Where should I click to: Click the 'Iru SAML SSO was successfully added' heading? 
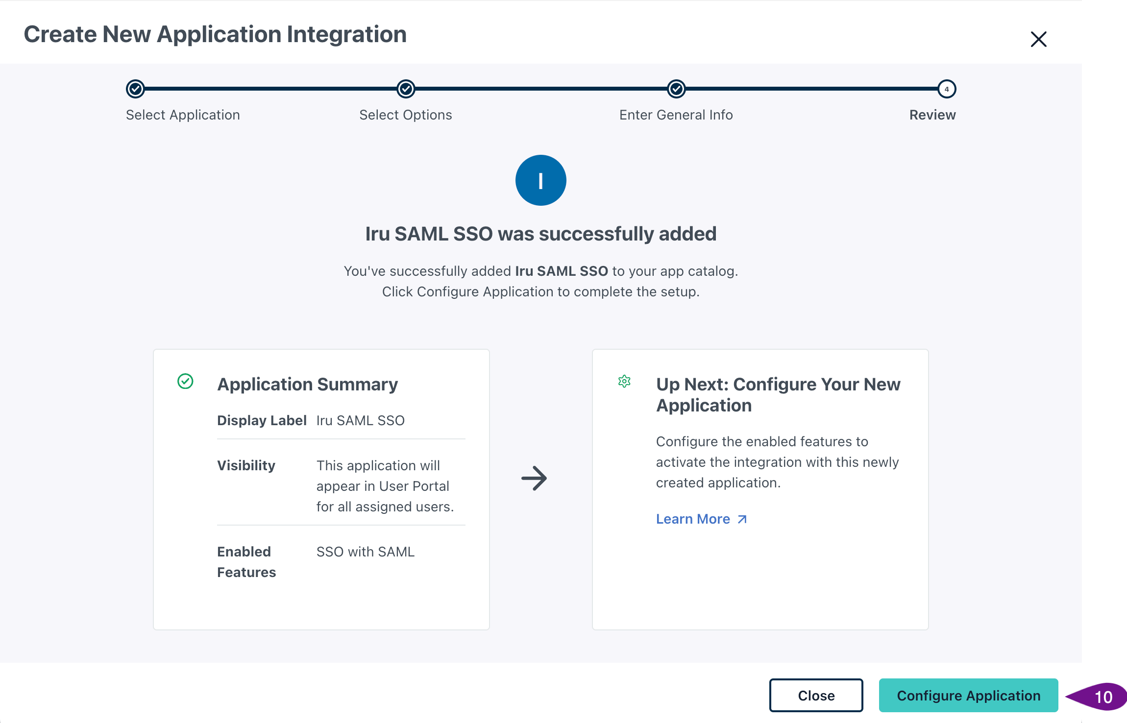(541, 234)
